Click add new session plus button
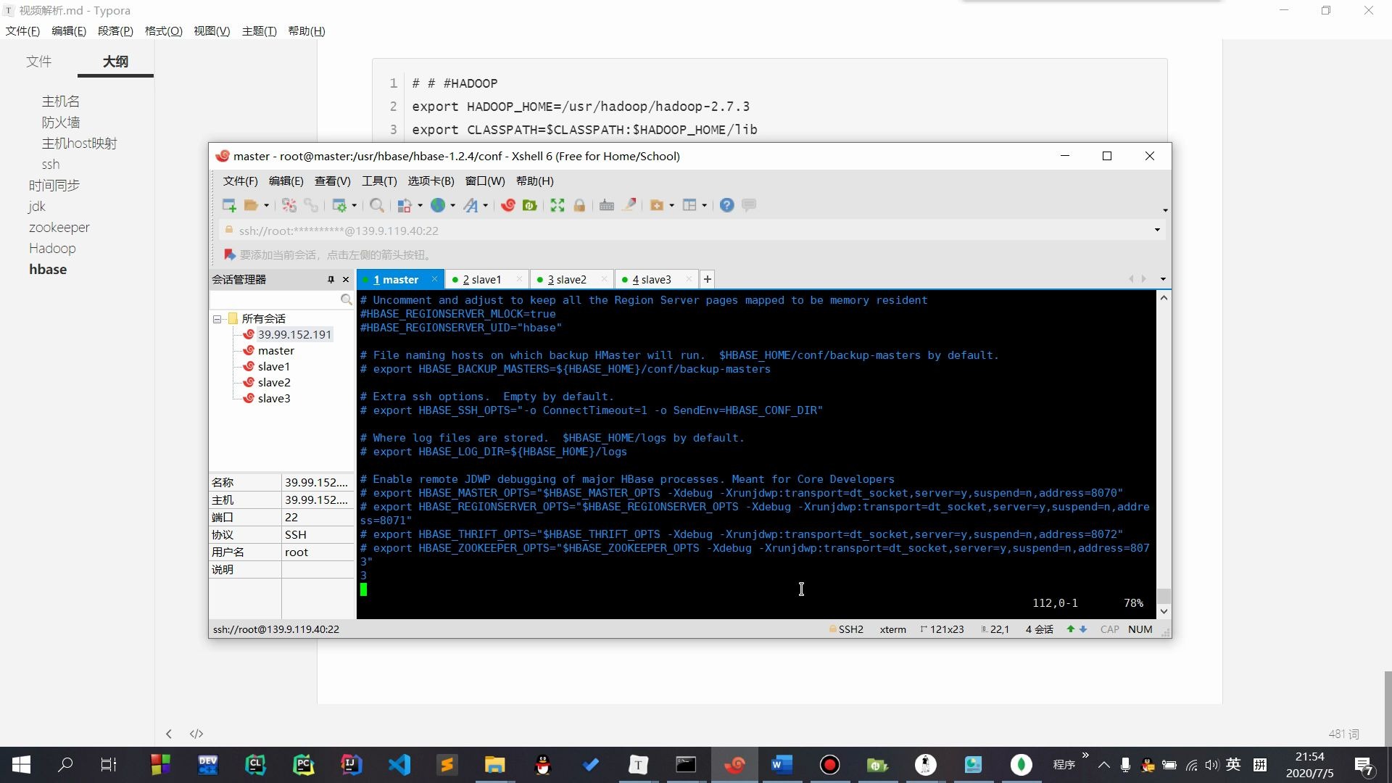The width and height of the screenshot is (1392, 783). 708,279
